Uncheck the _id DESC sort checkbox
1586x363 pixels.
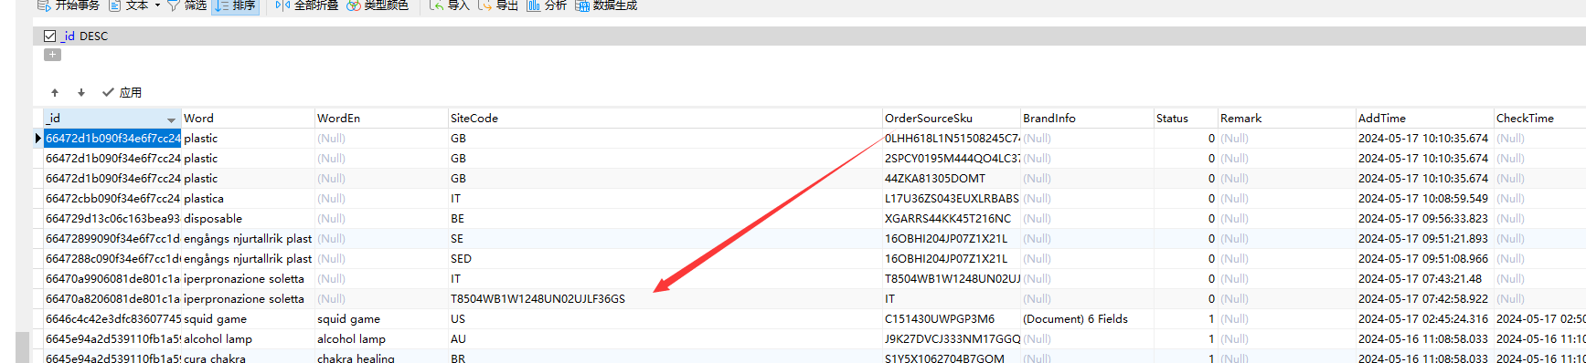click(x=50, y=36)
